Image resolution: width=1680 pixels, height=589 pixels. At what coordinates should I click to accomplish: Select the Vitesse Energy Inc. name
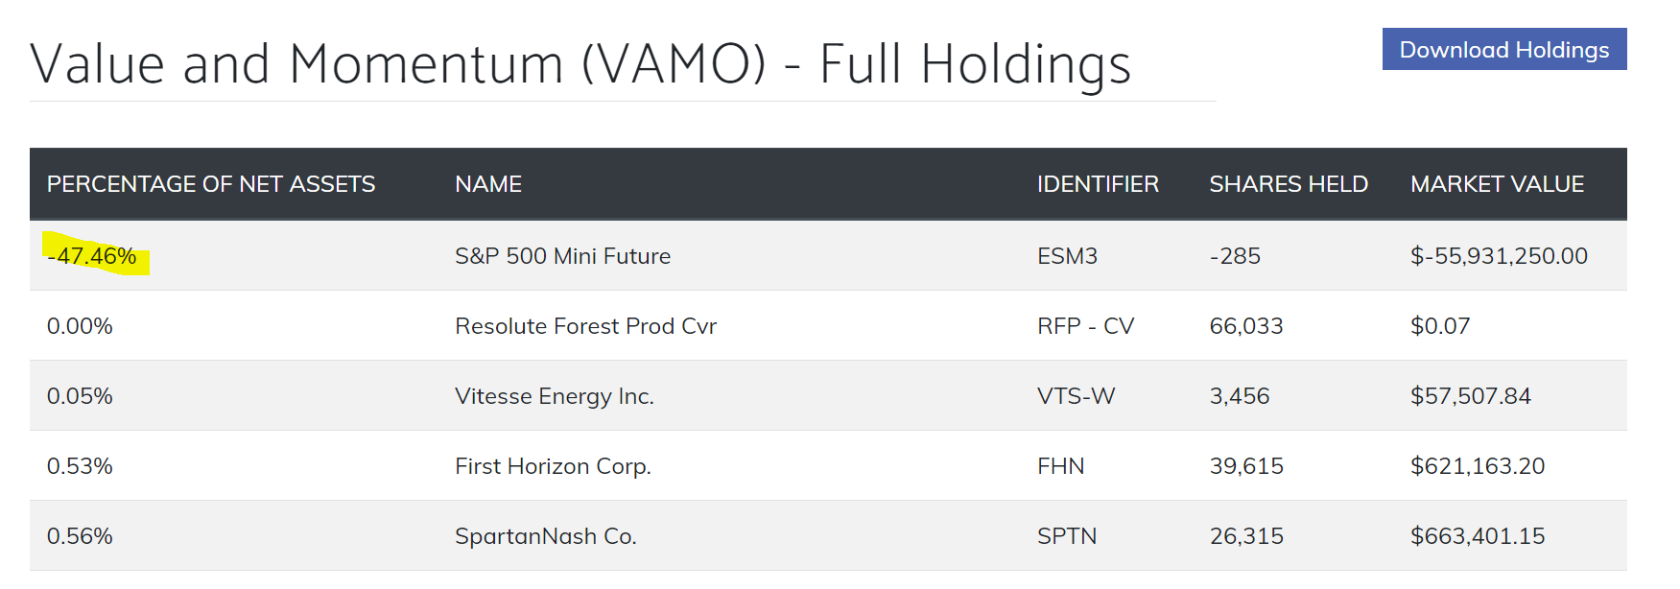tap(555, 396)
